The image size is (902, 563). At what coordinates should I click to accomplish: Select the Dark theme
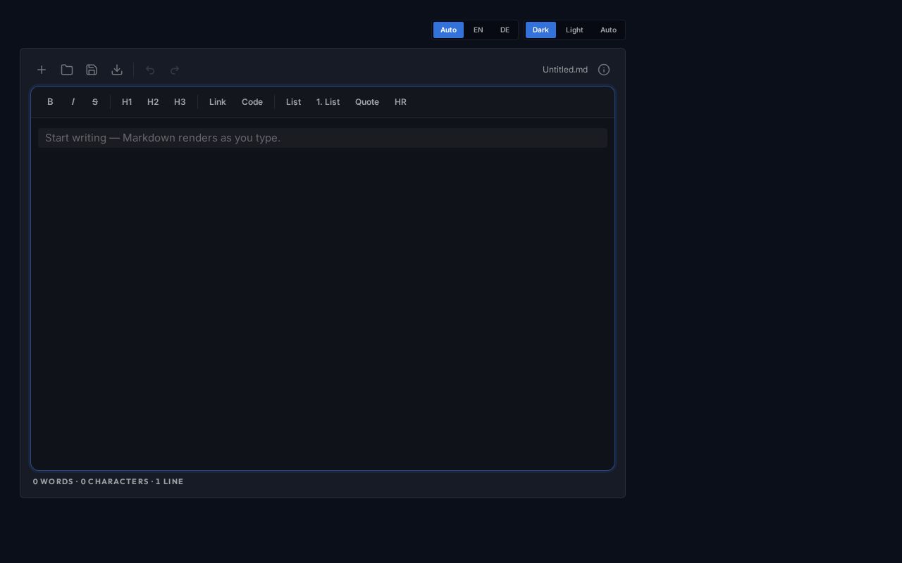(x=540, y=30)
